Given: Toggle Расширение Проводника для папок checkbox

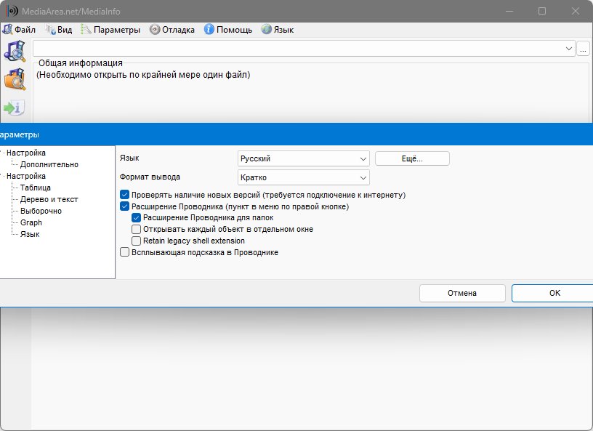Looking at the screenshot, I should [136, 218].
